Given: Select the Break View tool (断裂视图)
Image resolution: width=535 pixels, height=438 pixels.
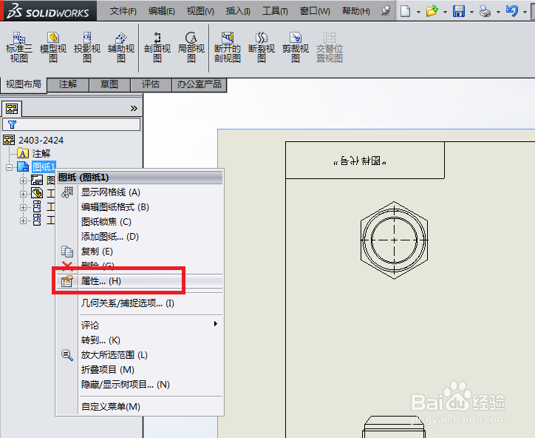Looking at the screenshot, I should 262,47.
